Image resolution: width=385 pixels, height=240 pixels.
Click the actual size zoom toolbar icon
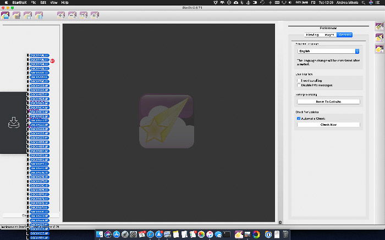tap(95, 15)
